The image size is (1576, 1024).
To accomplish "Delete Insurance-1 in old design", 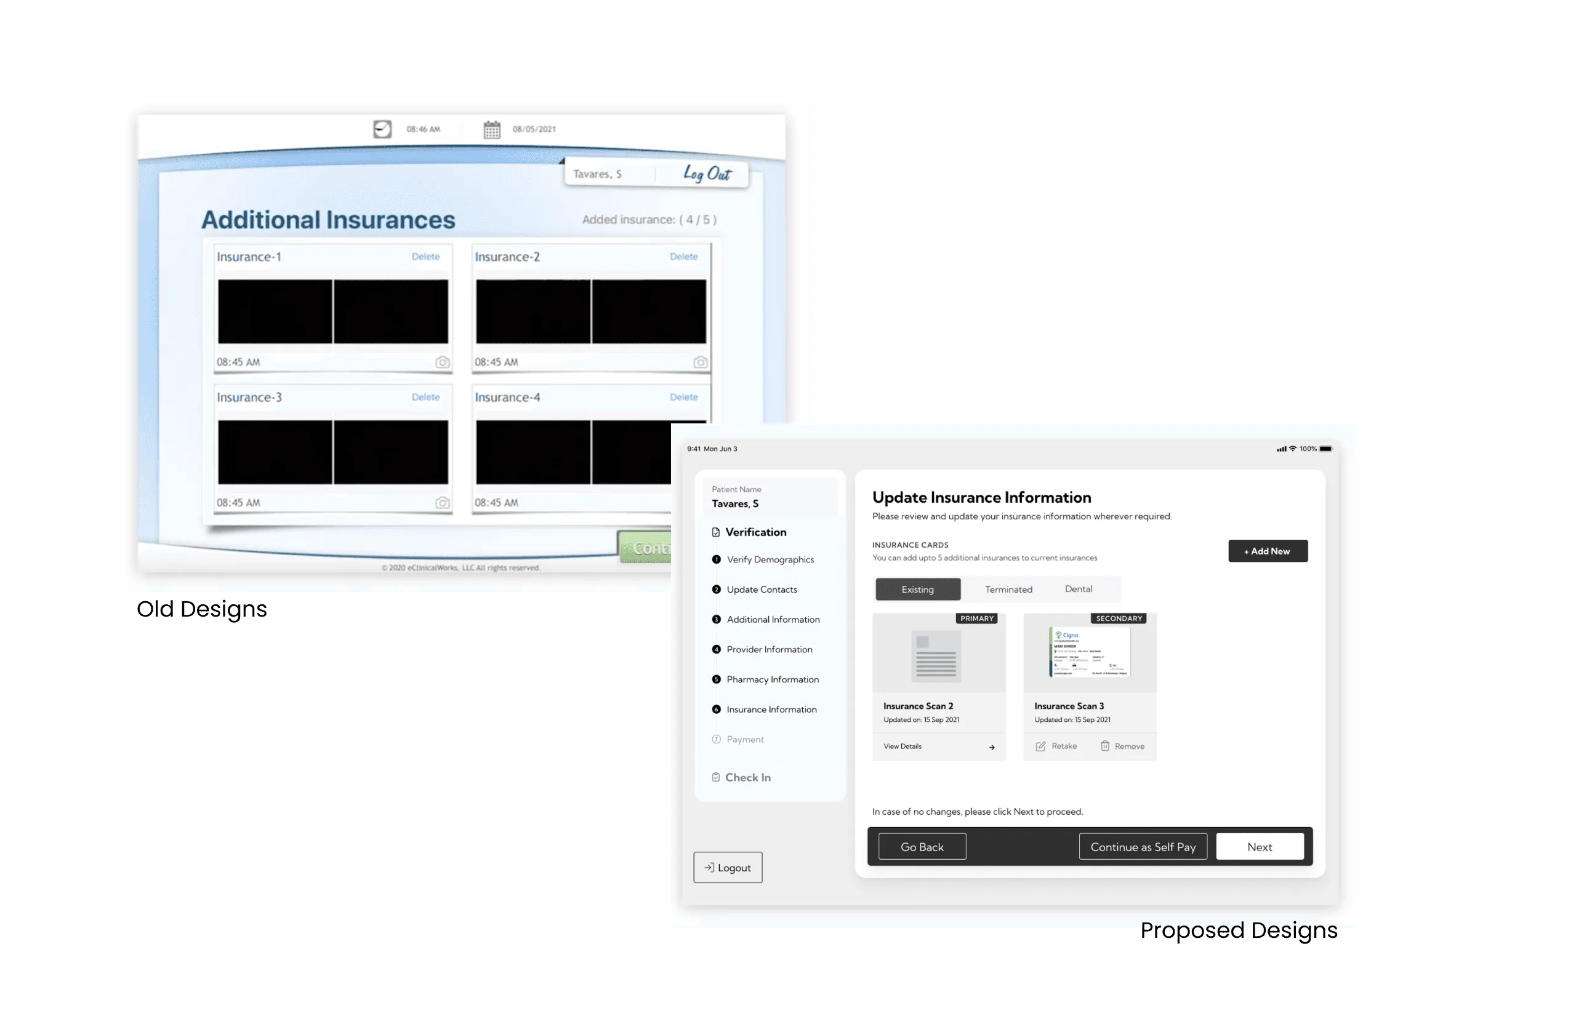I will tap(426, 256).
